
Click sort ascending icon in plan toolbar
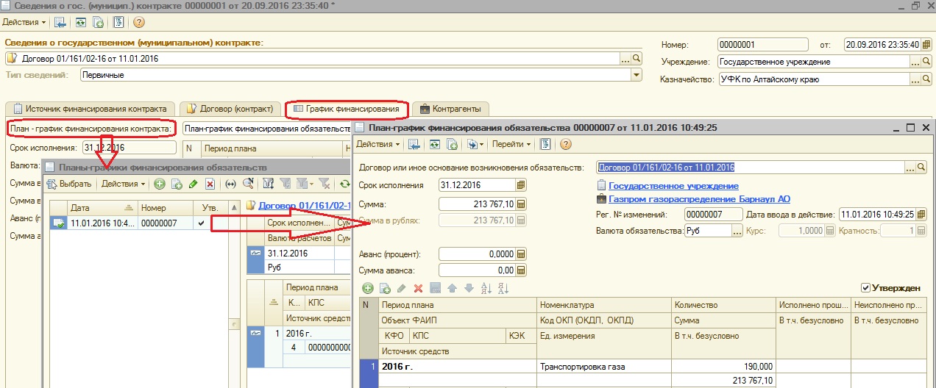click(485, 289)
